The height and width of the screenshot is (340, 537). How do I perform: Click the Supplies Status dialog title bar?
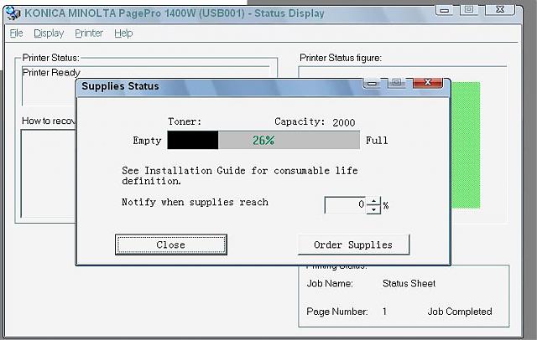coord(210,86)
